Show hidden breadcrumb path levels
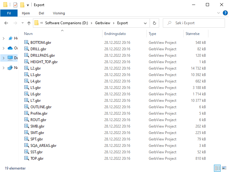This screenshot has width=229, height=172. pos(42,23)
